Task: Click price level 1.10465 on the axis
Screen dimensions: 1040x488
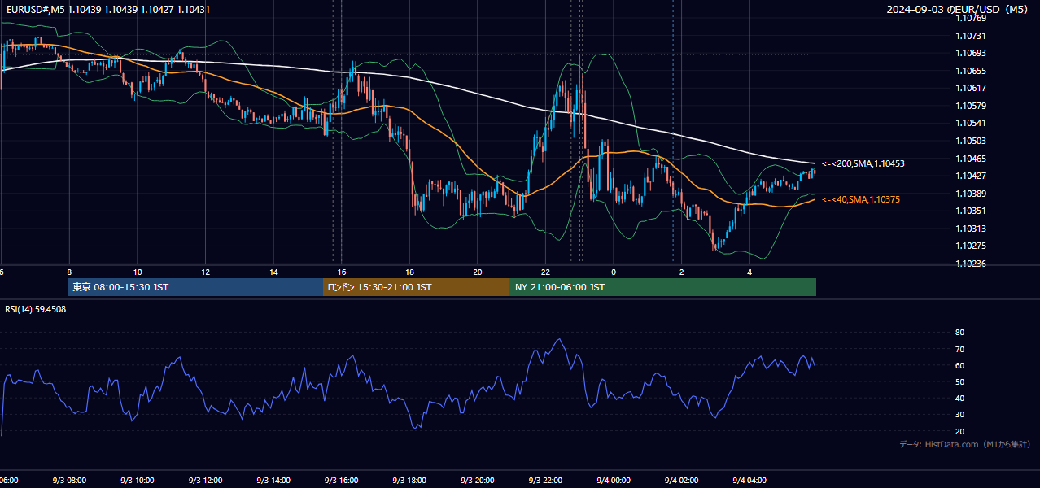Action: coord(971,159)
